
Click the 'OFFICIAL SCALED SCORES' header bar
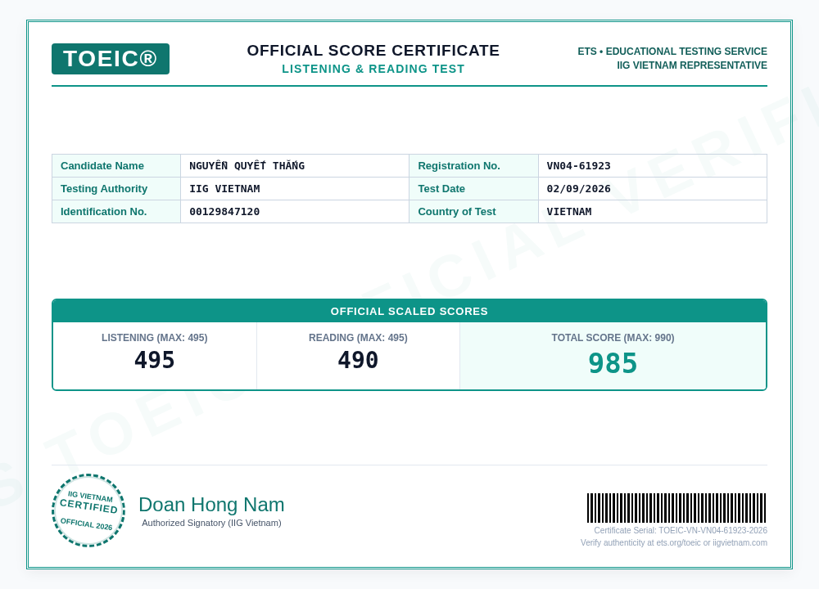click(409, 311)
